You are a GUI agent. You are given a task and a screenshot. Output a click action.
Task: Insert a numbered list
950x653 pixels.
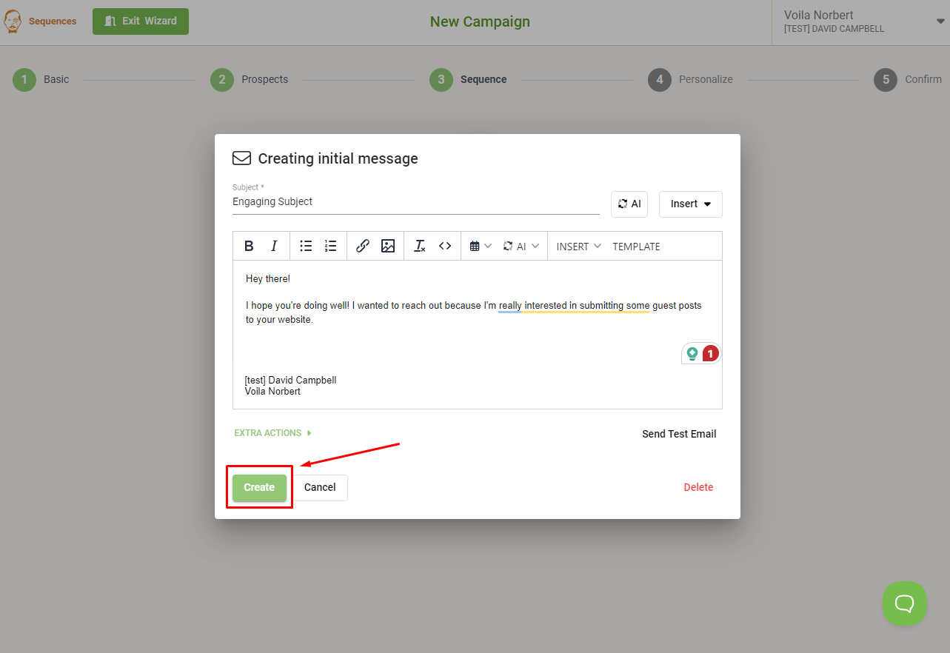click(330, 245)
